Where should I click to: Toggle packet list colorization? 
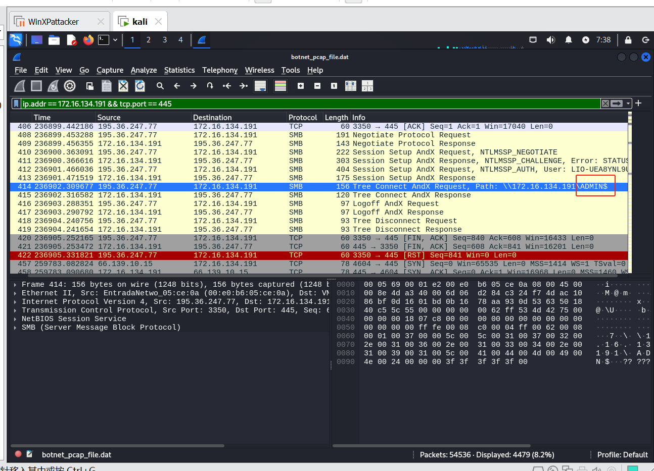coord(281,86)
